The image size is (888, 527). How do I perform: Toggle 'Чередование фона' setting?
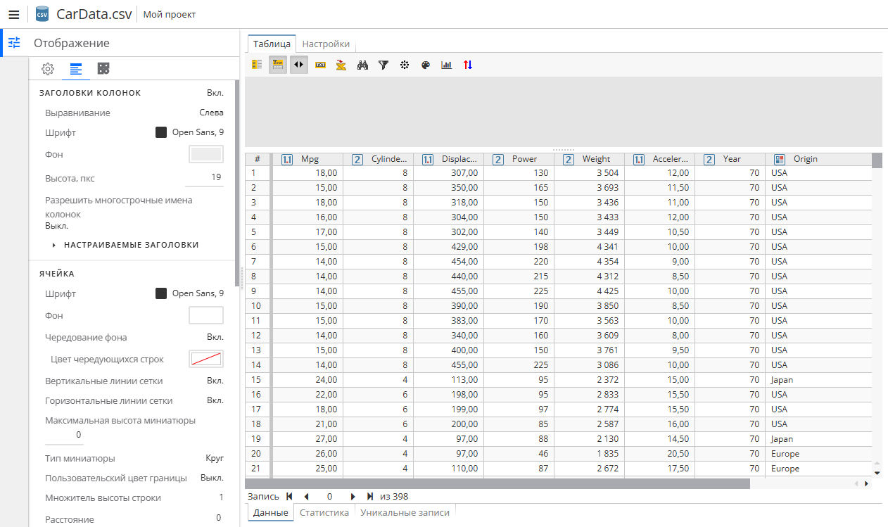[x=217, y=338]
